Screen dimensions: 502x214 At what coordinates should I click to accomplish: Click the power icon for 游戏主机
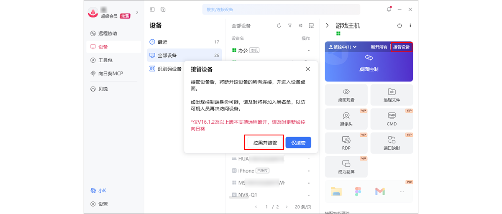click(x=400, y=25)
